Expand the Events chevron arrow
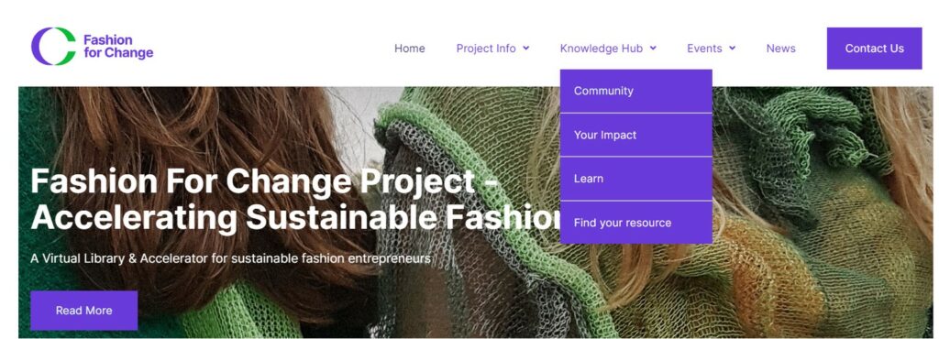The image size is (939, 339). point(732,49)
